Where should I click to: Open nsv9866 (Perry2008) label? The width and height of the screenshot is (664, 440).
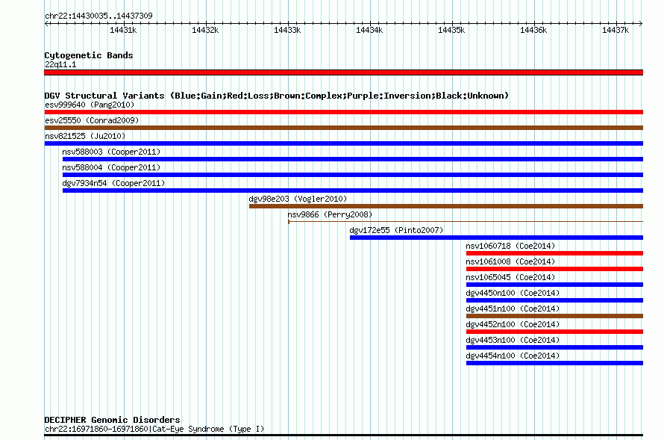330,214
